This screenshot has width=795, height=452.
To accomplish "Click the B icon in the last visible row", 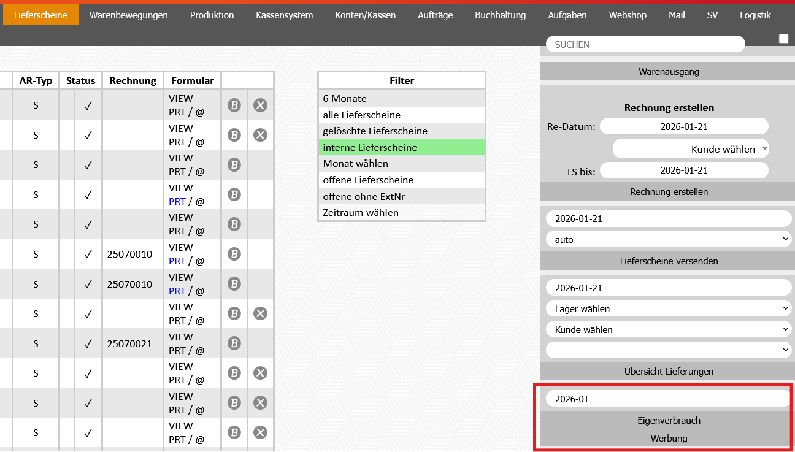I will pyautogui.click(x=234, y=433).
